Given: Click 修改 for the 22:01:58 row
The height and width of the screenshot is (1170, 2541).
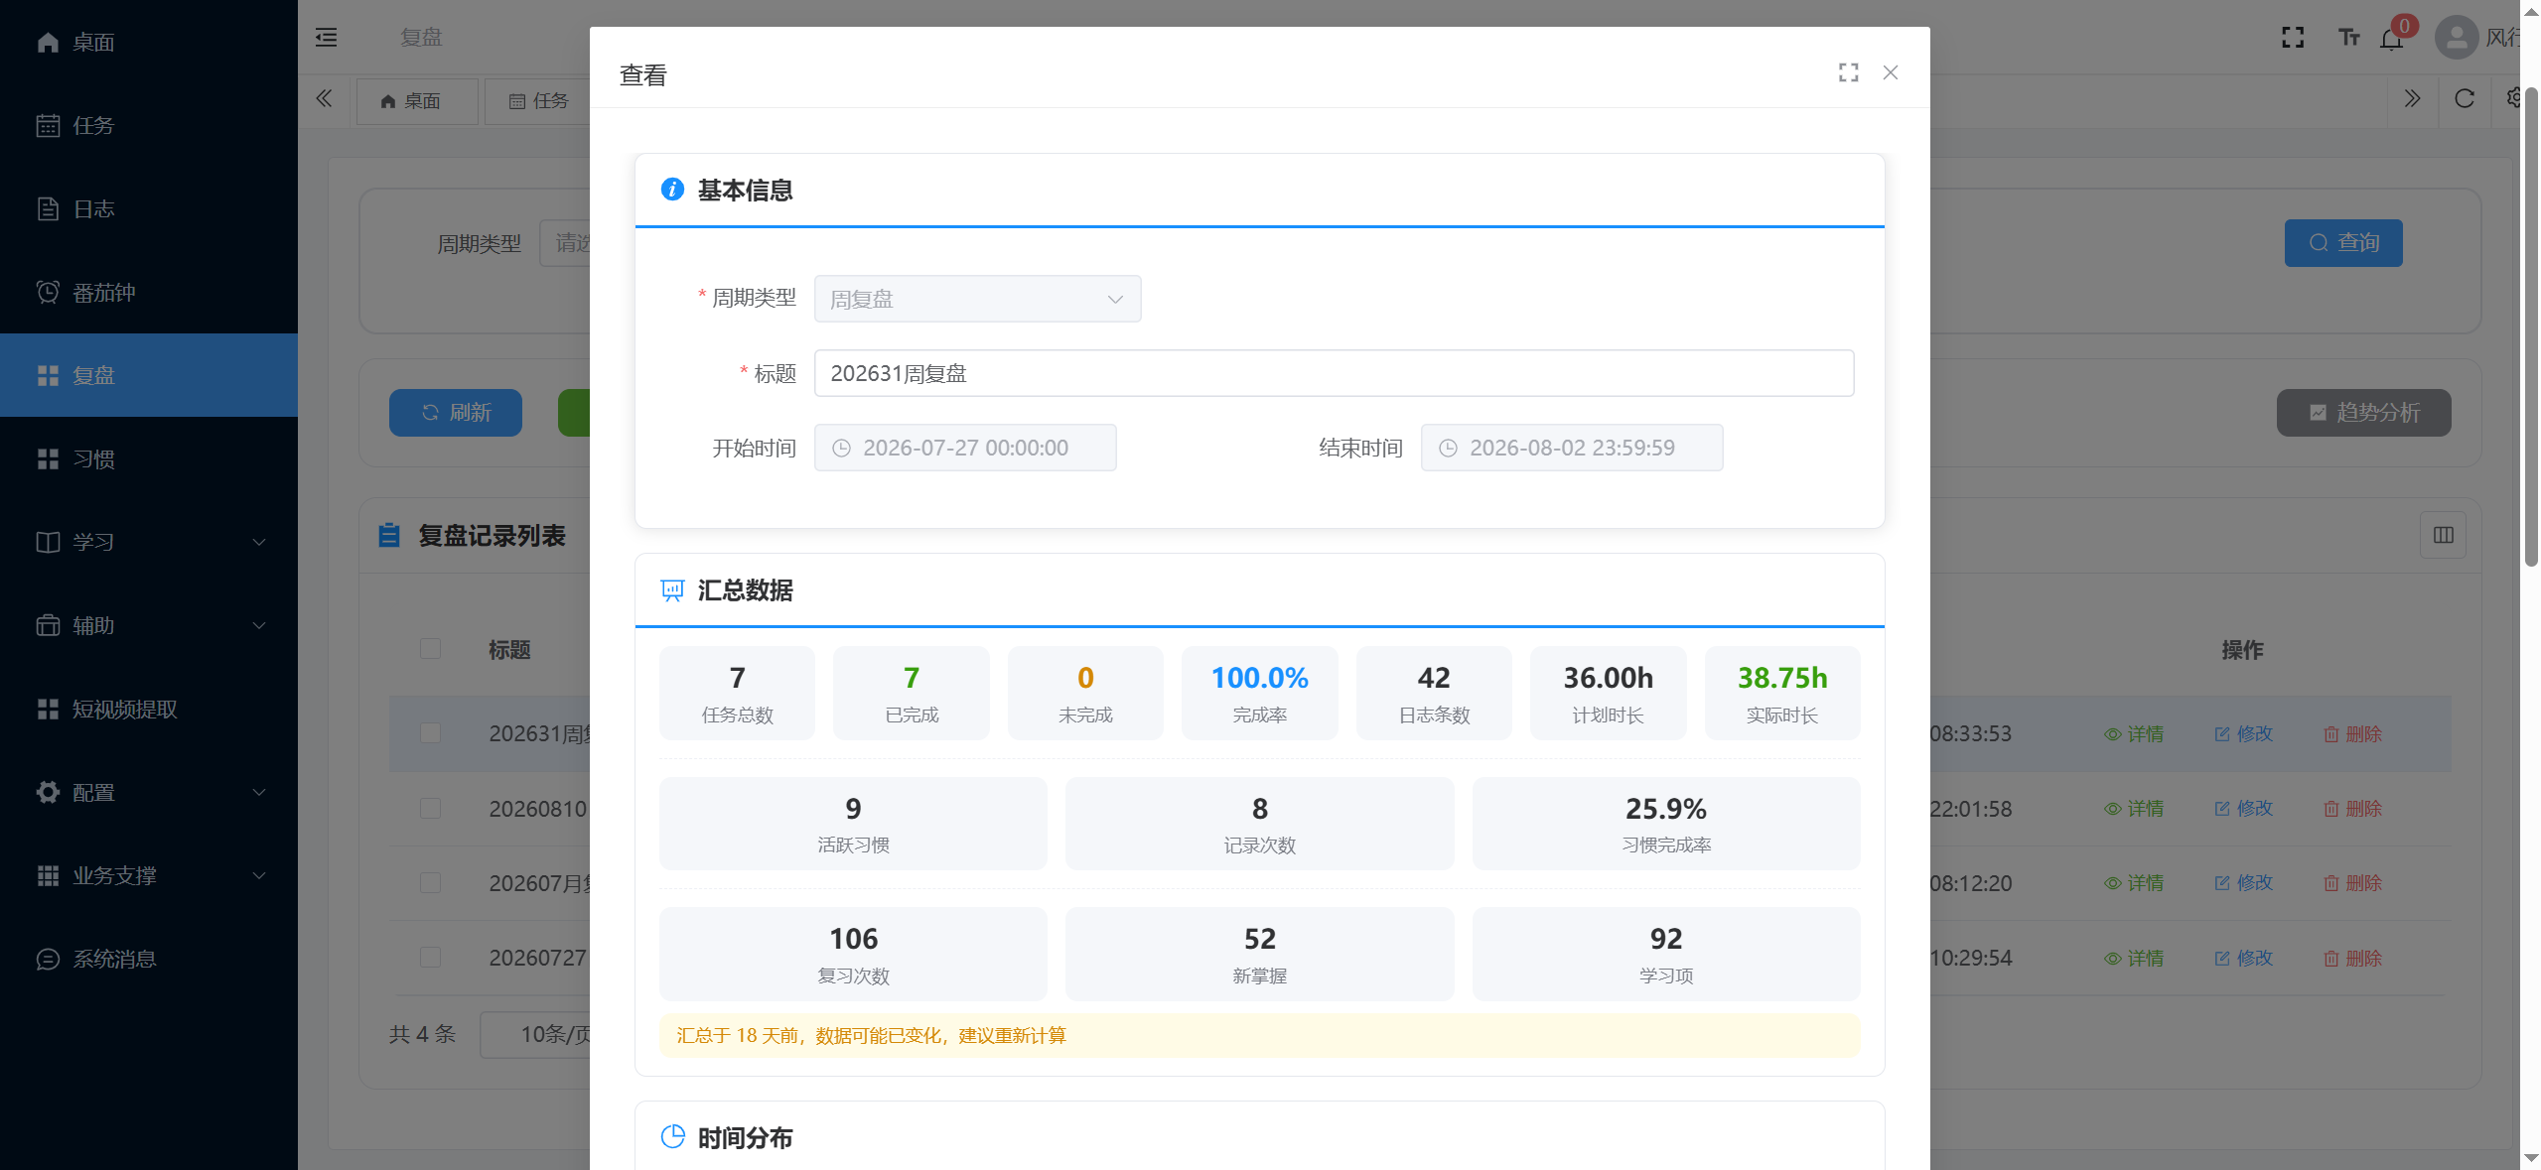Looking at the screenshot, I should (x=2243, y=809).
